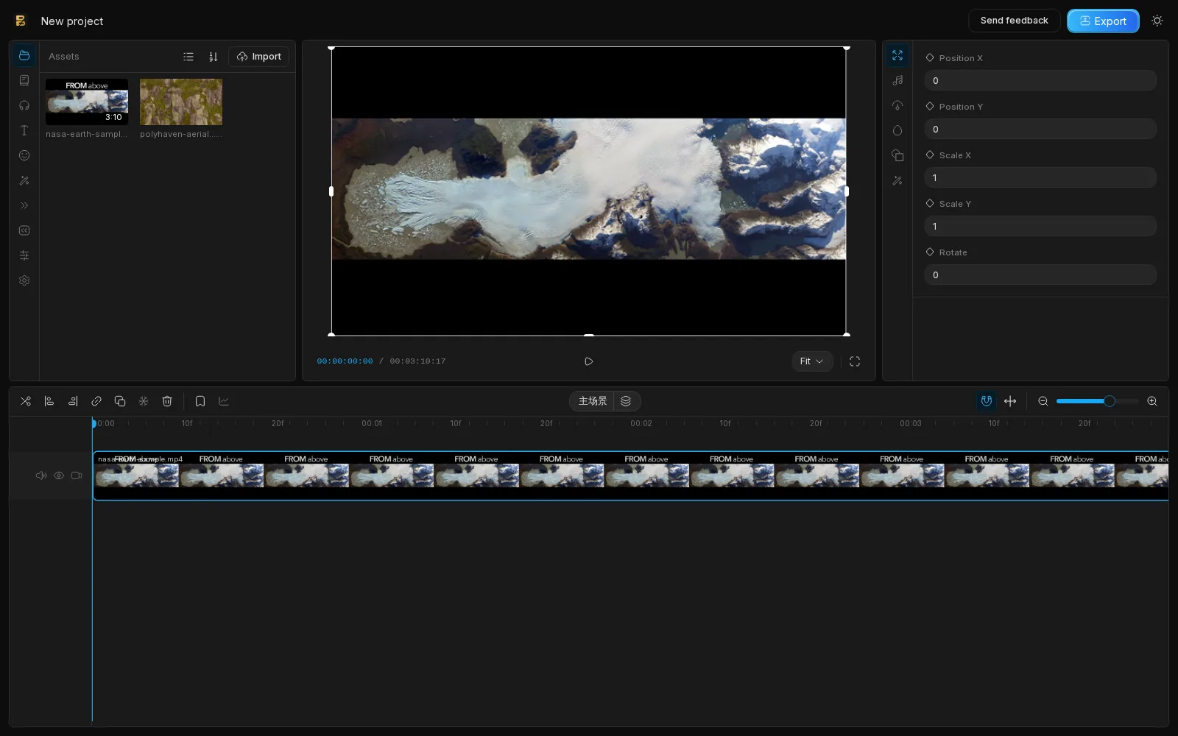Click the Scale X input field
The image size is (1178, 736).
1040,177
